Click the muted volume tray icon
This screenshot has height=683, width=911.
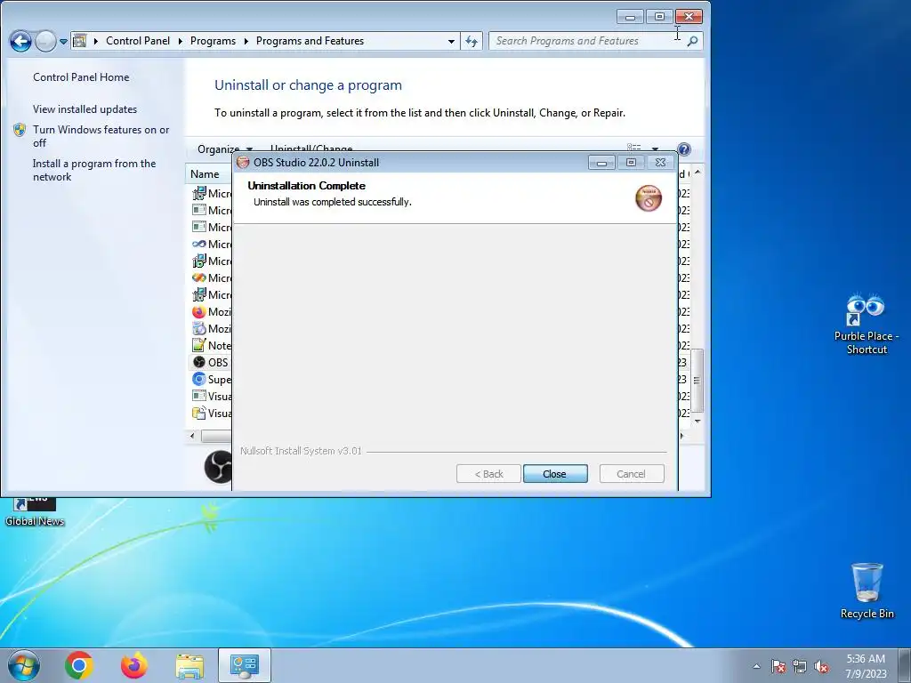coord(821,666)
